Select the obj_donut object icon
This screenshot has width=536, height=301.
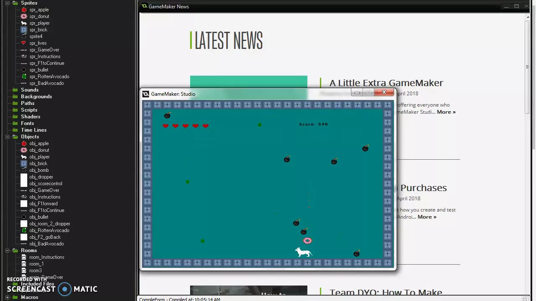(24, 150)
